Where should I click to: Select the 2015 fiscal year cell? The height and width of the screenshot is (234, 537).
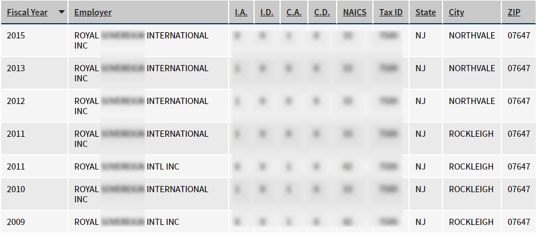16,36
